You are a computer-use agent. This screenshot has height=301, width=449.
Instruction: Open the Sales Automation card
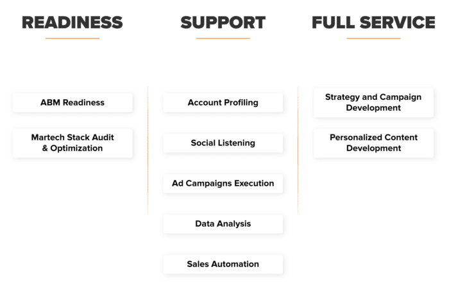point(223,264)
